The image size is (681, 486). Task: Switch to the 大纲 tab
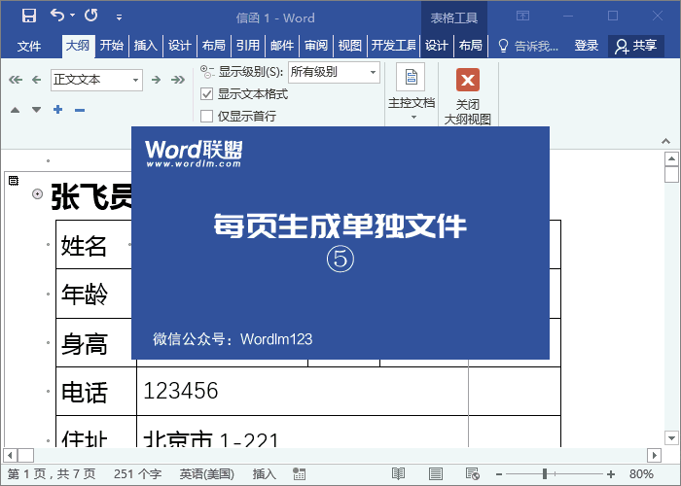click(78, 45)
